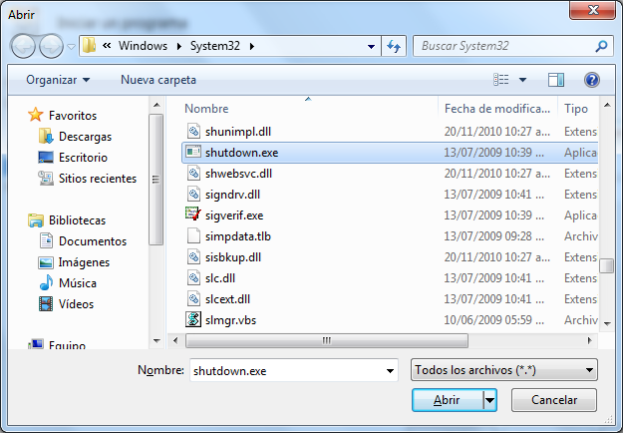
Task: Click the folder icon in address bar
Action: (89, 46)
